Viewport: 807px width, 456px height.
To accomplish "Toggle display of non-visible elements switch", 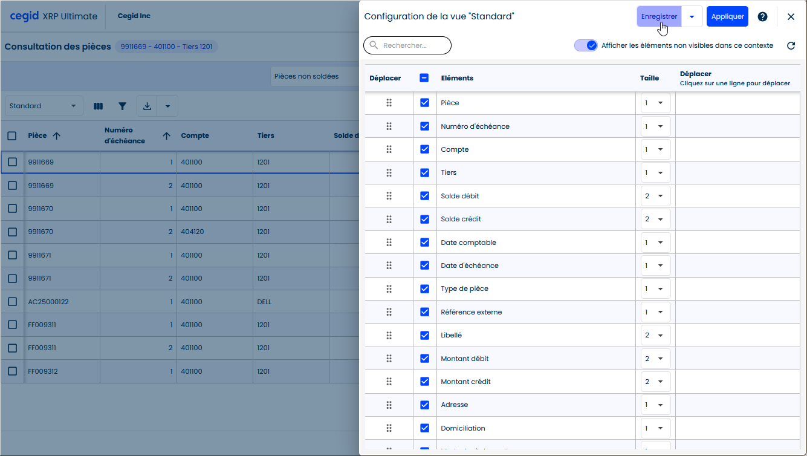I will point(586,45).
